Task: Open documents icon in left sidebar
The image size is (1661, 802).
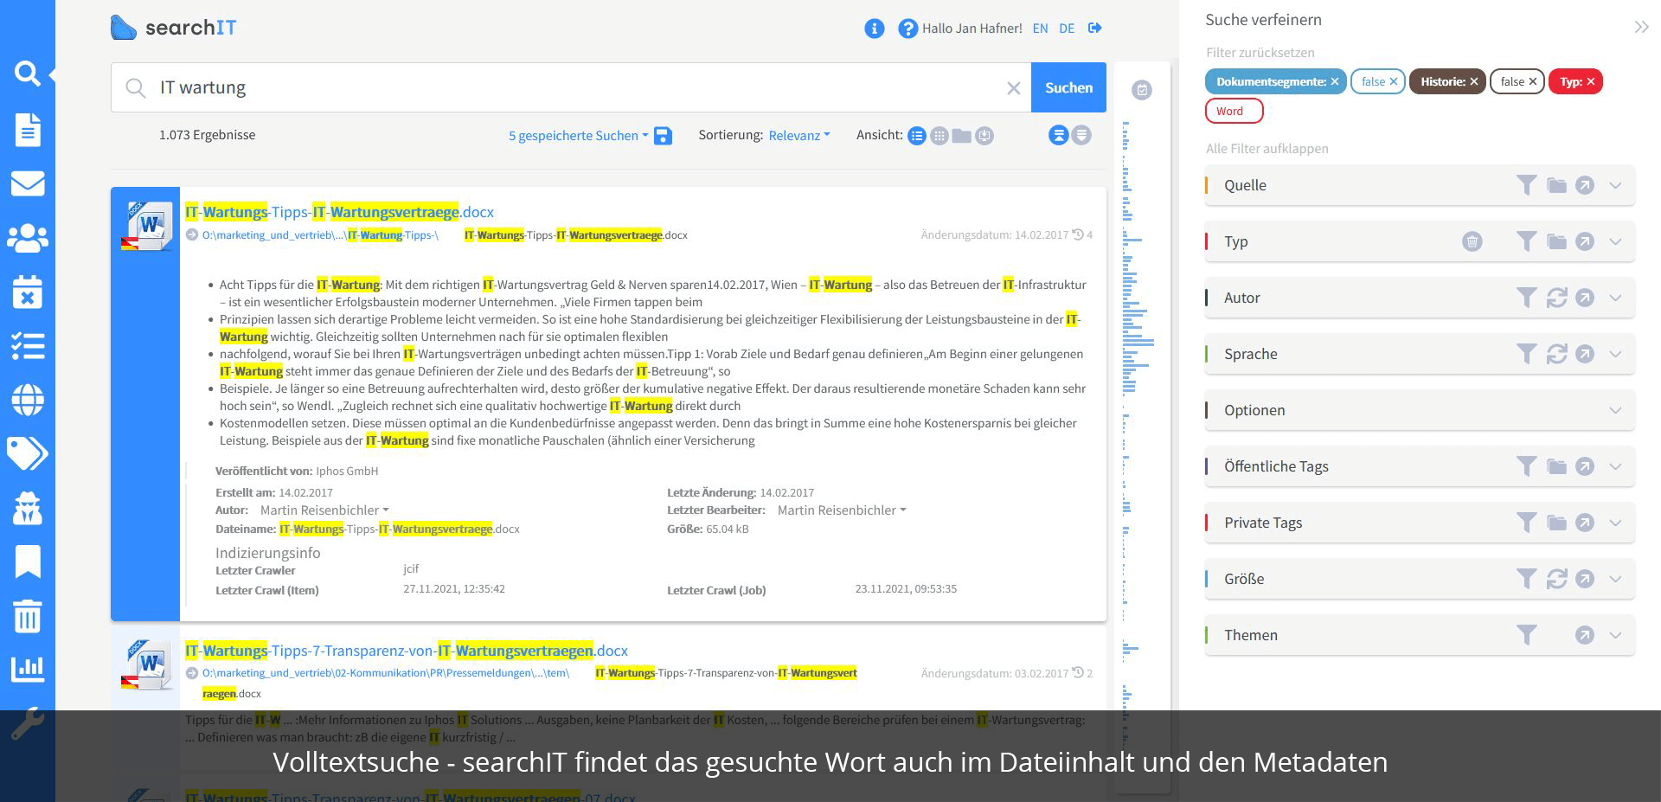Action: tap(27, 130)
